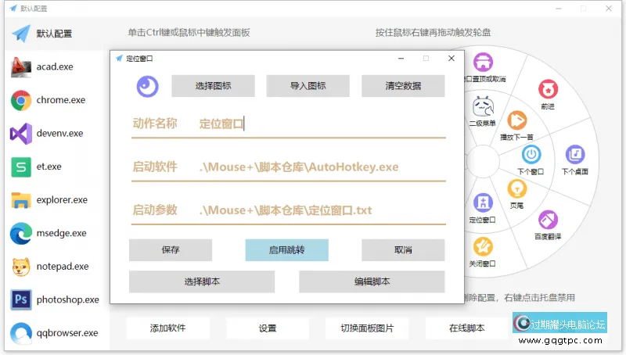
Task: Click the 在线脚本 button
Action: pos(466,328)
